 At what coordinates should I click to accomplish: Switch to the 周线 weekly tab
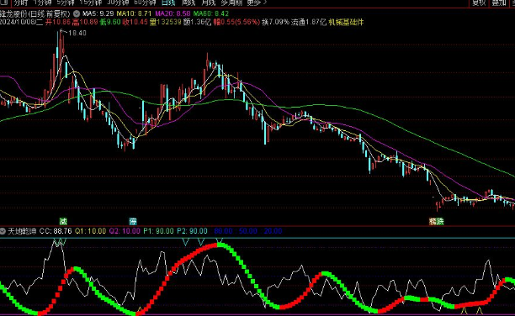coord(188,3)
